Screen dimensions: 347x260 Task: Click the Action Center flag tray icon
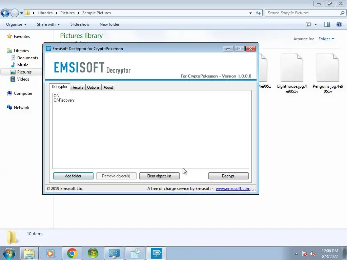click(x=305, y=254)
